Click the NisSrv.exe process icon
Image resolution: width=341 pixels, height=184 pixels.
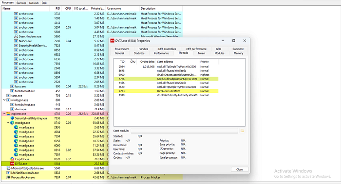point(16,41)
